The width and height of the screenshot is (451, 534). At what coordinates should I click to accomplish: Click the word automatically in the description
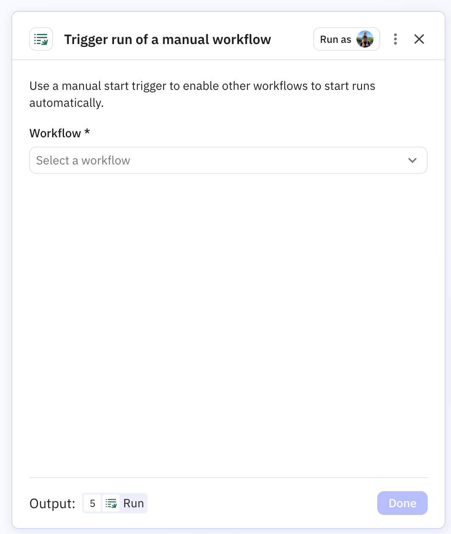66,103
